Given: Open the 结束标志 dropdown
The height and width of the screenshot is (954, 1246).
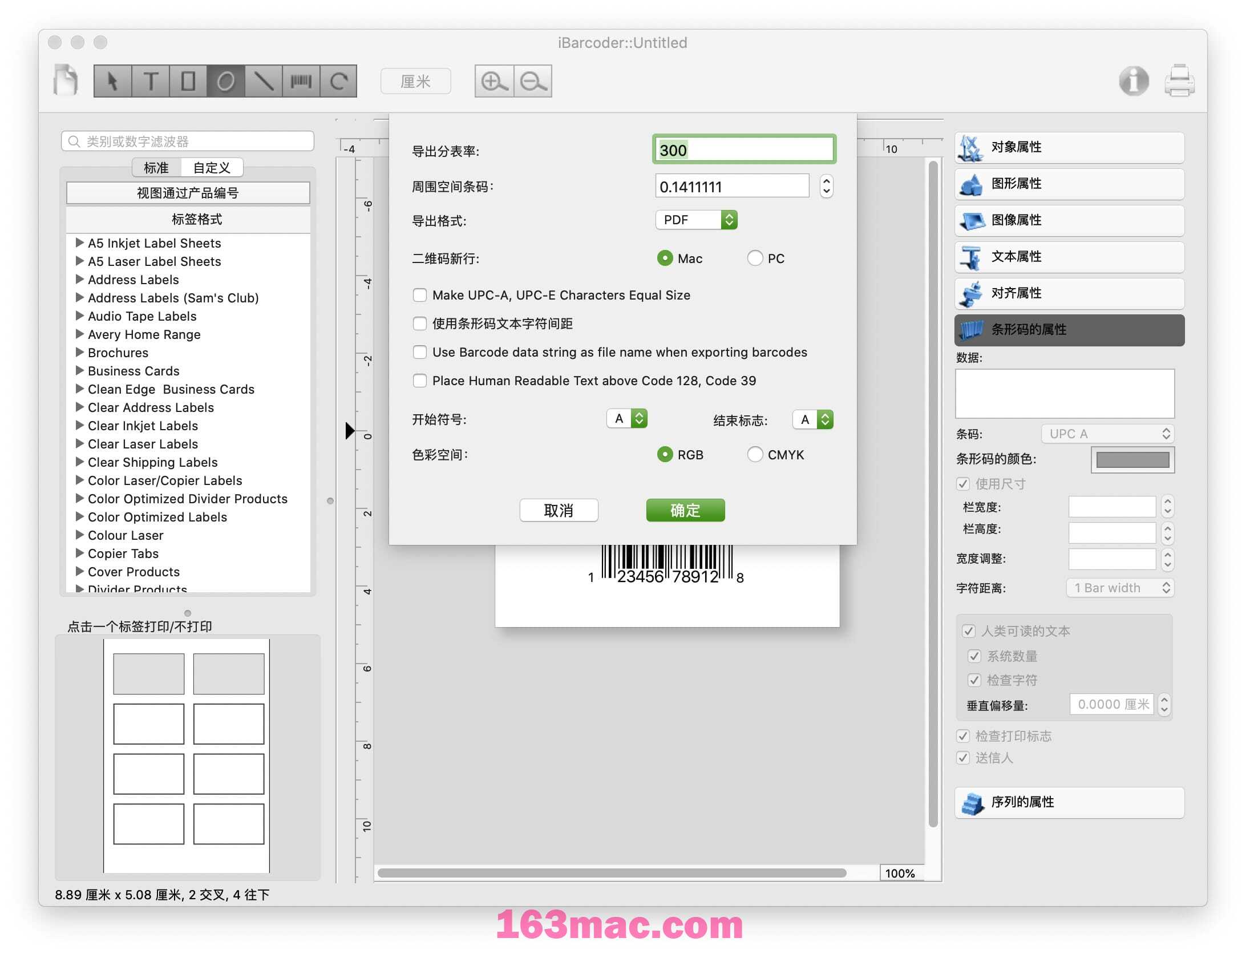Looking at the screenshot, I should tap(813, 420).
